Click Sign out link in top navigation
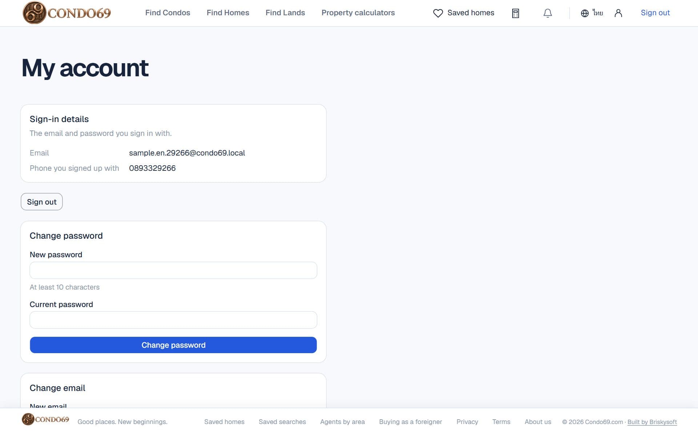Viewport: 698px width, 436px height. click(x=655, y=13)
